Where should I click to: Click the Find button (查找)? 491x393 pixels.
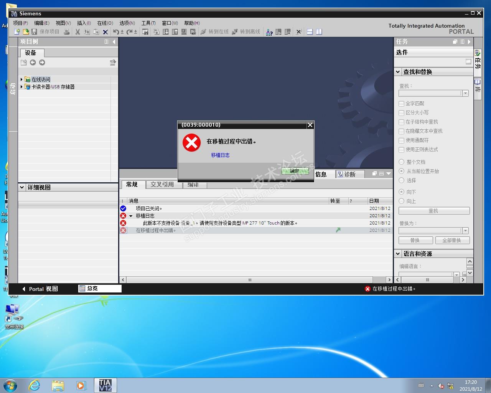[434, 211]
